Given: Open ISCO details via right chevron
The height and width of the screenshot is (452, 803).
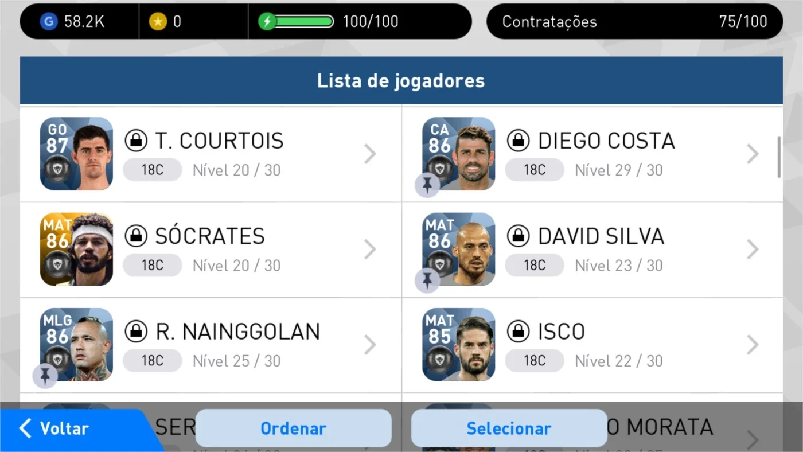Looking at the screenshot, I should tap(753, 344).
